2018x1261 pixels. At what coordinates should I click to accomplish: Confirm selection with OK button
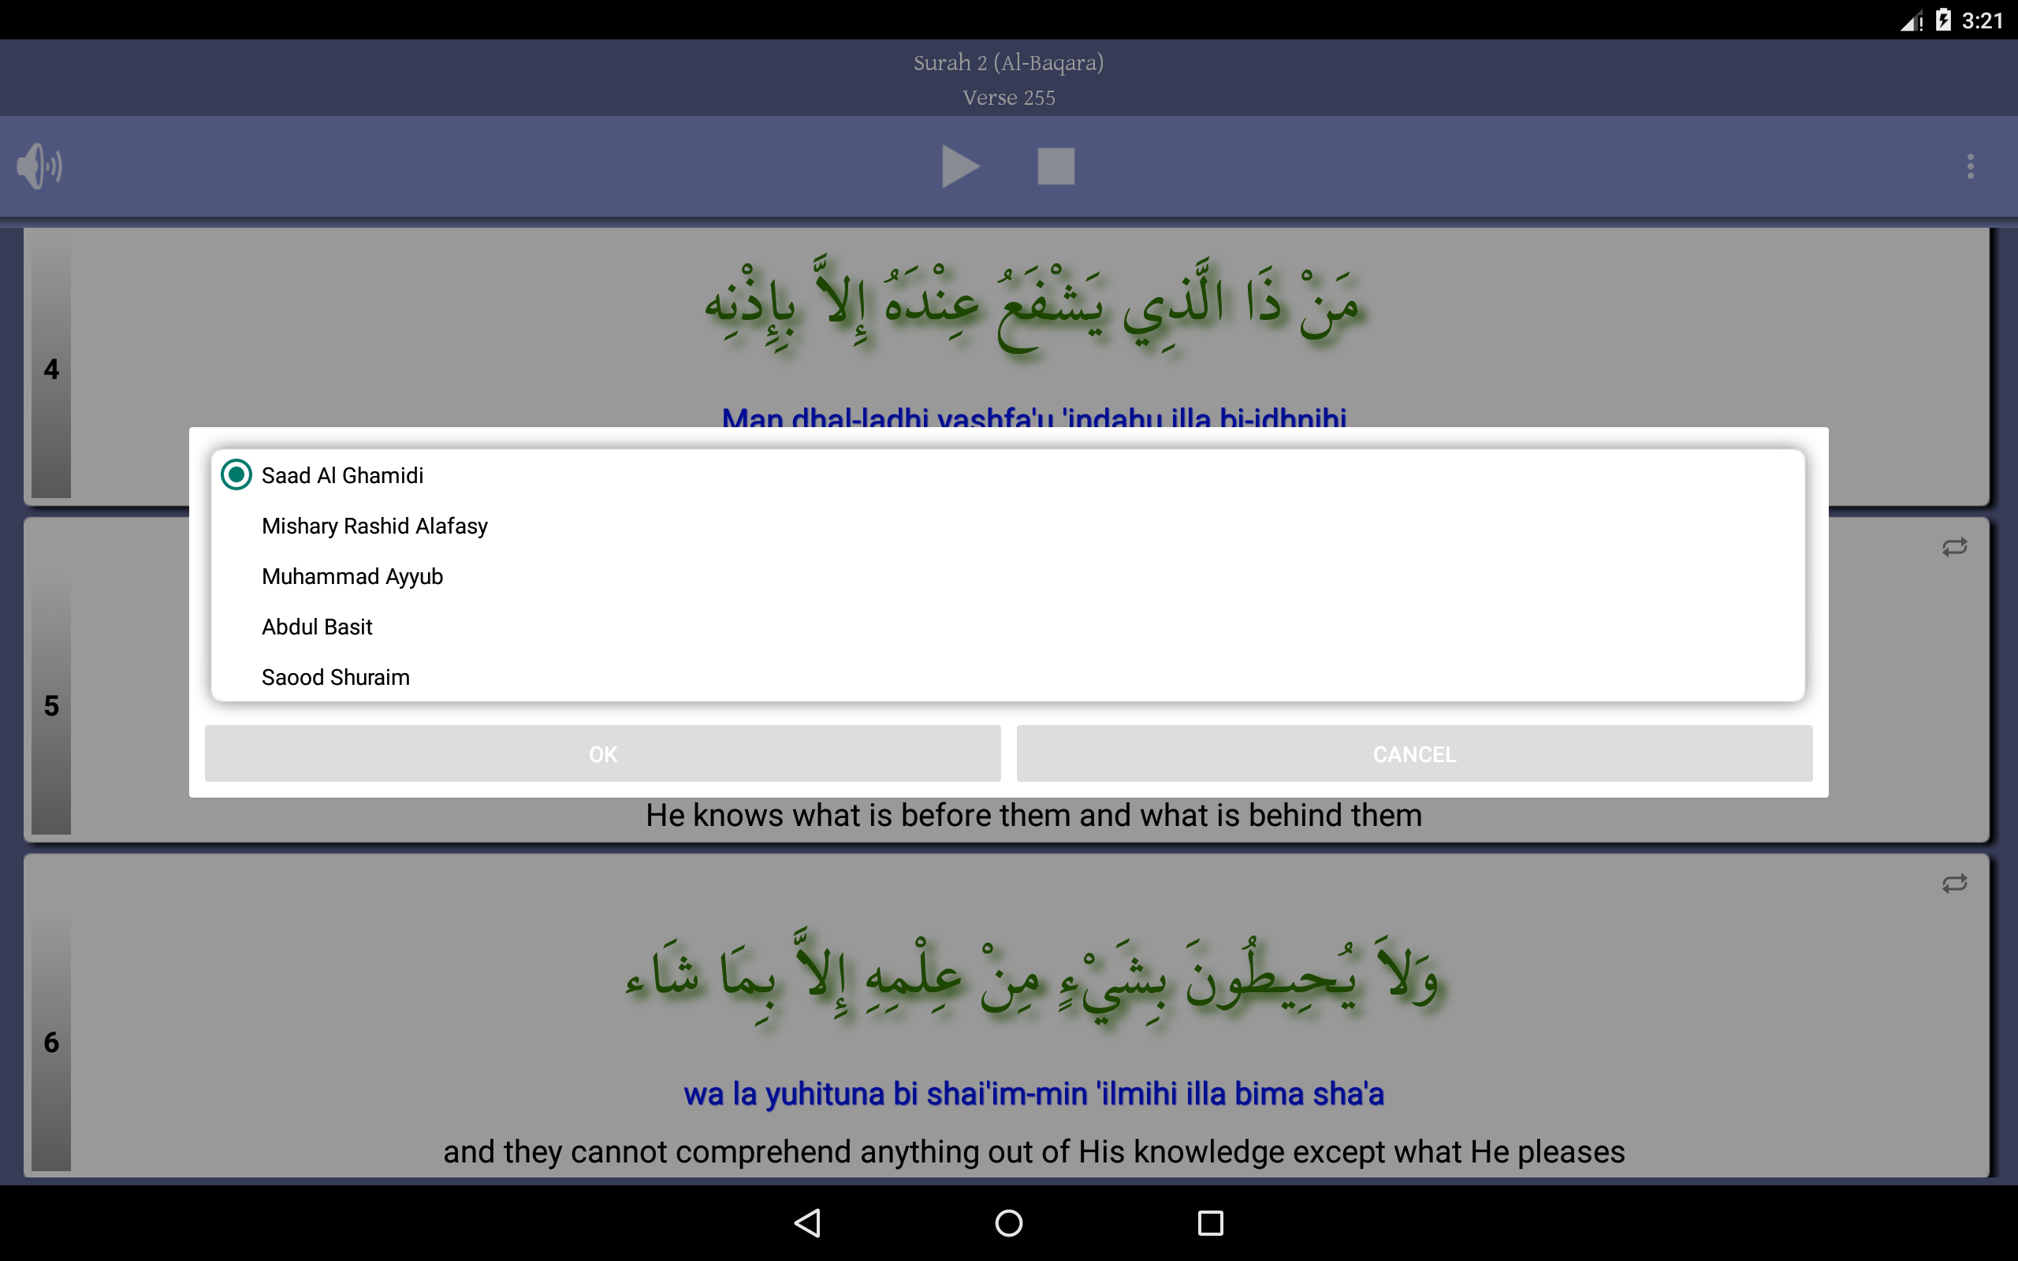click(x=602, y=754)
